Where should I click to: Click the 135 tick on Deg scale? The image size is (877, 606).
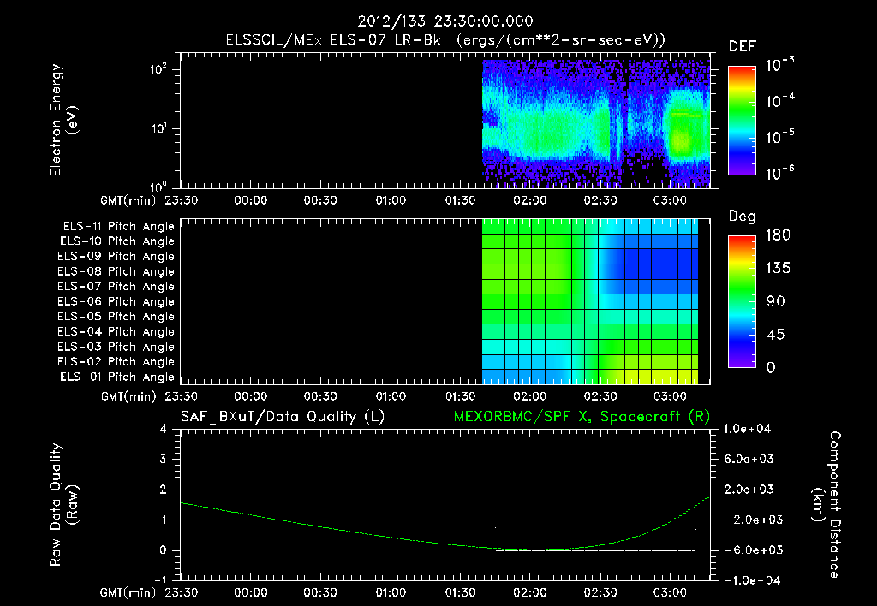[778, 269]
